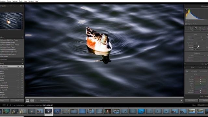Open the Window menu
Screen dimensions: 208x117
coord(31,1)
